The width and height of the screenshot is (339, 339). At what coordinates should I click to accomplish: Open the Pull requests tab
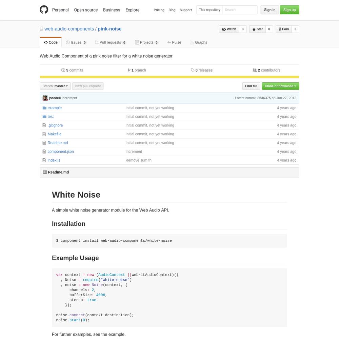(111, 42)
